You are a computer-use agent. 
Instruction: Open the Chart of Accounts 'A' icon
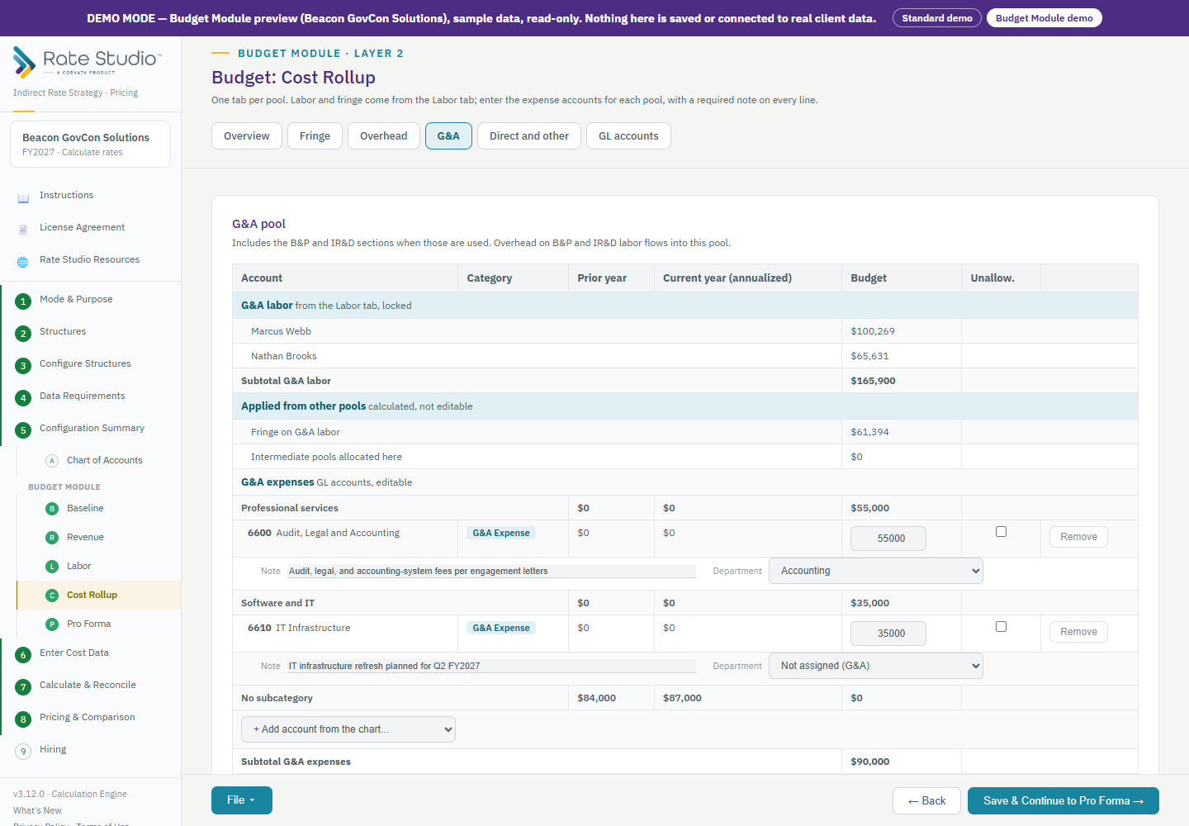(x=52, y=461)
